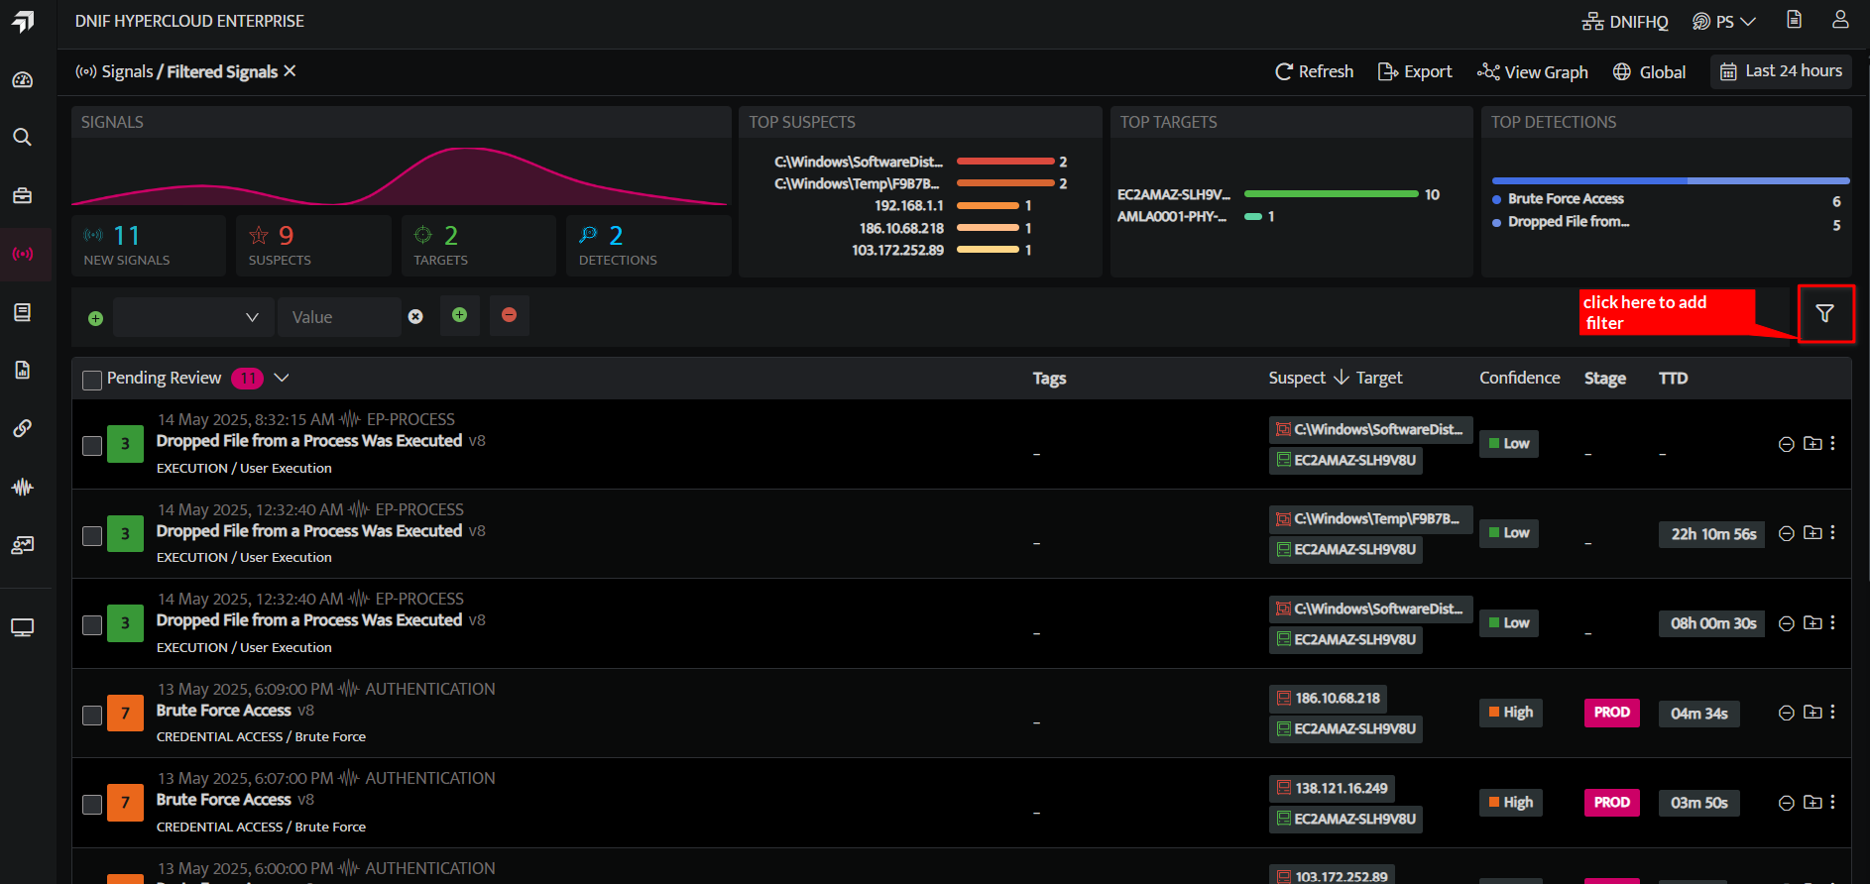Image resolution: width=1870 pixels, height=884 pixels.
Task: Open the link chain icon in sidebar
Action: coord(23,428)
